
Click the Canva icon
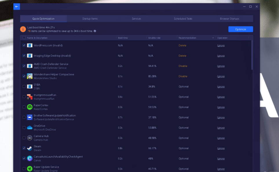(x=30, y=158)
